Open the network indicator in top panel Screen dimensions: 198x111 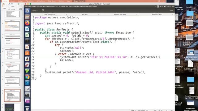pyautogui.click(x=155, y=6)
